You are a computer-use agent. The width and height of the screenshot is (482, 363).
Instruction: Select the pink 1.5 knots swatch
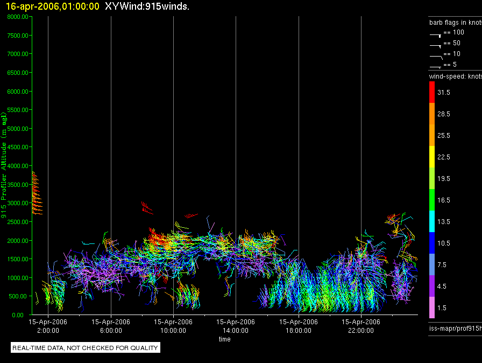tap(432, 308)
